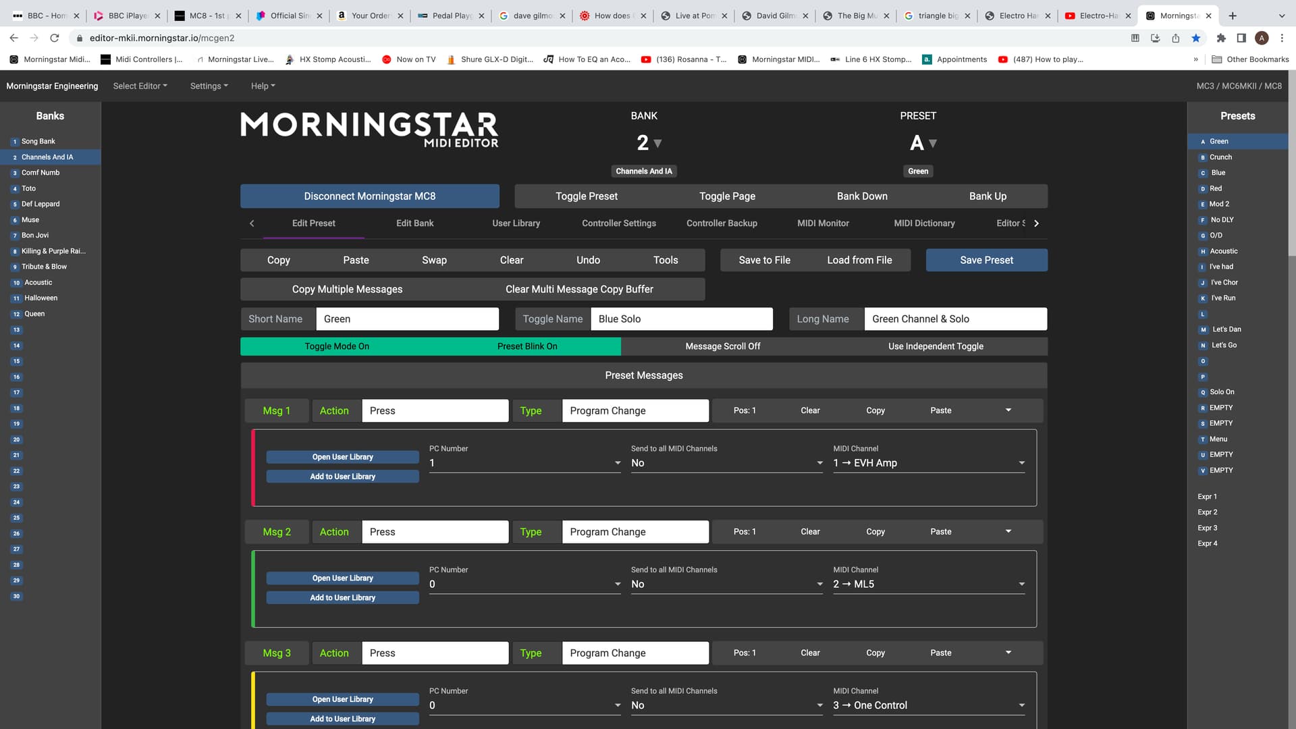Open browser side panel icon

pos(1241,38)
